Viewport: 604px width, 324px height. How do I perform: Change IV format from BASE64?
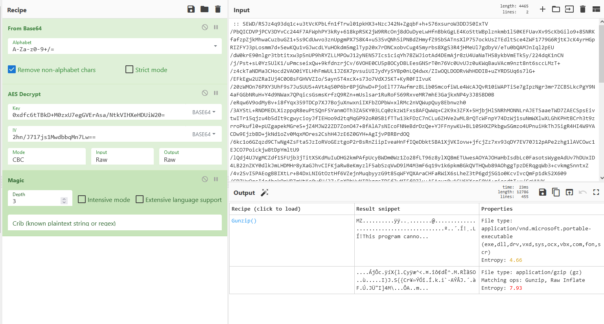coord(204,134)
